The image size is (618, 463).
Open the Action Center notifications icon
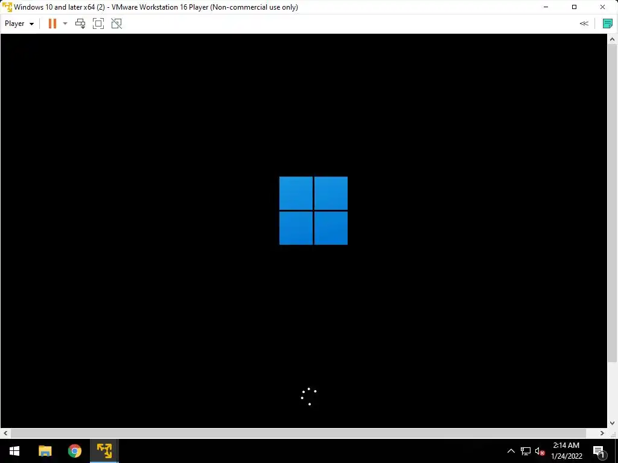click(599, 451)
